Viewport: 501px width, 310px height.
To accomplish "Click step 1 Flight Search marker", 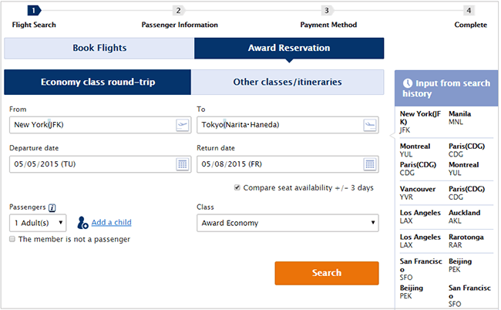I will point(34,11).
